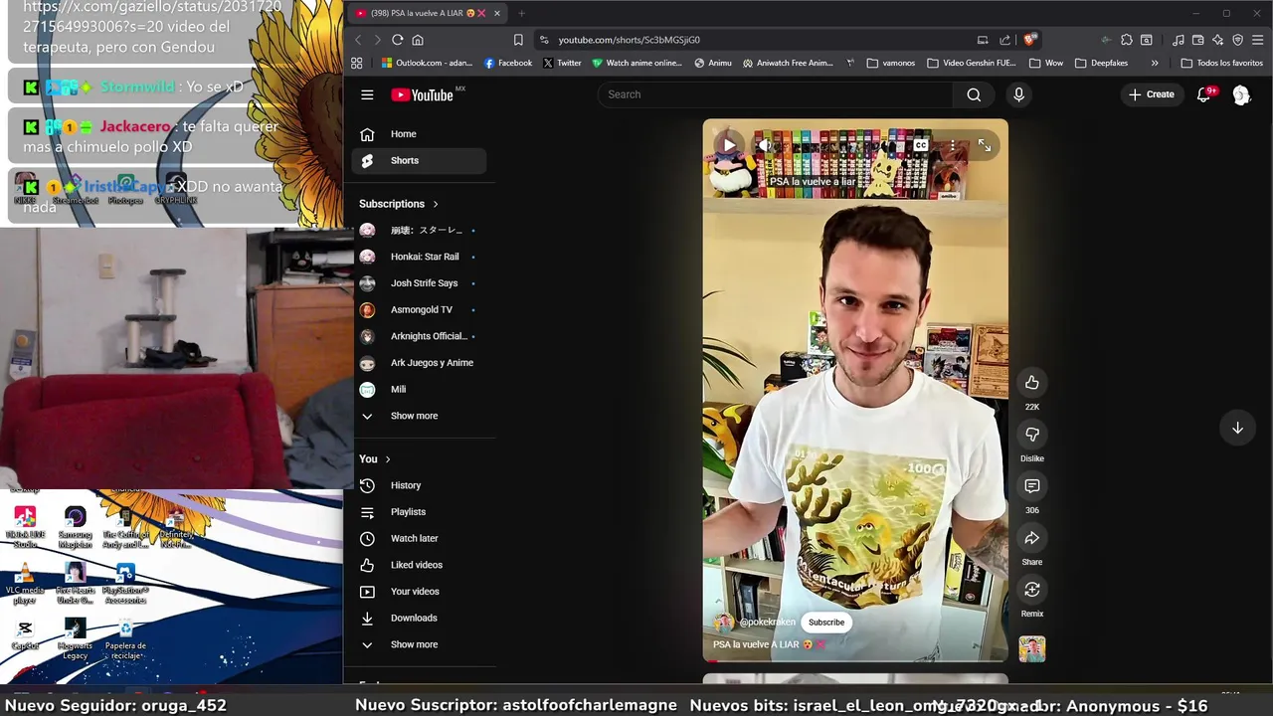Screen dimensions: 1273x716
Task: Open Liked videos in sidebar
Action: 420,565
